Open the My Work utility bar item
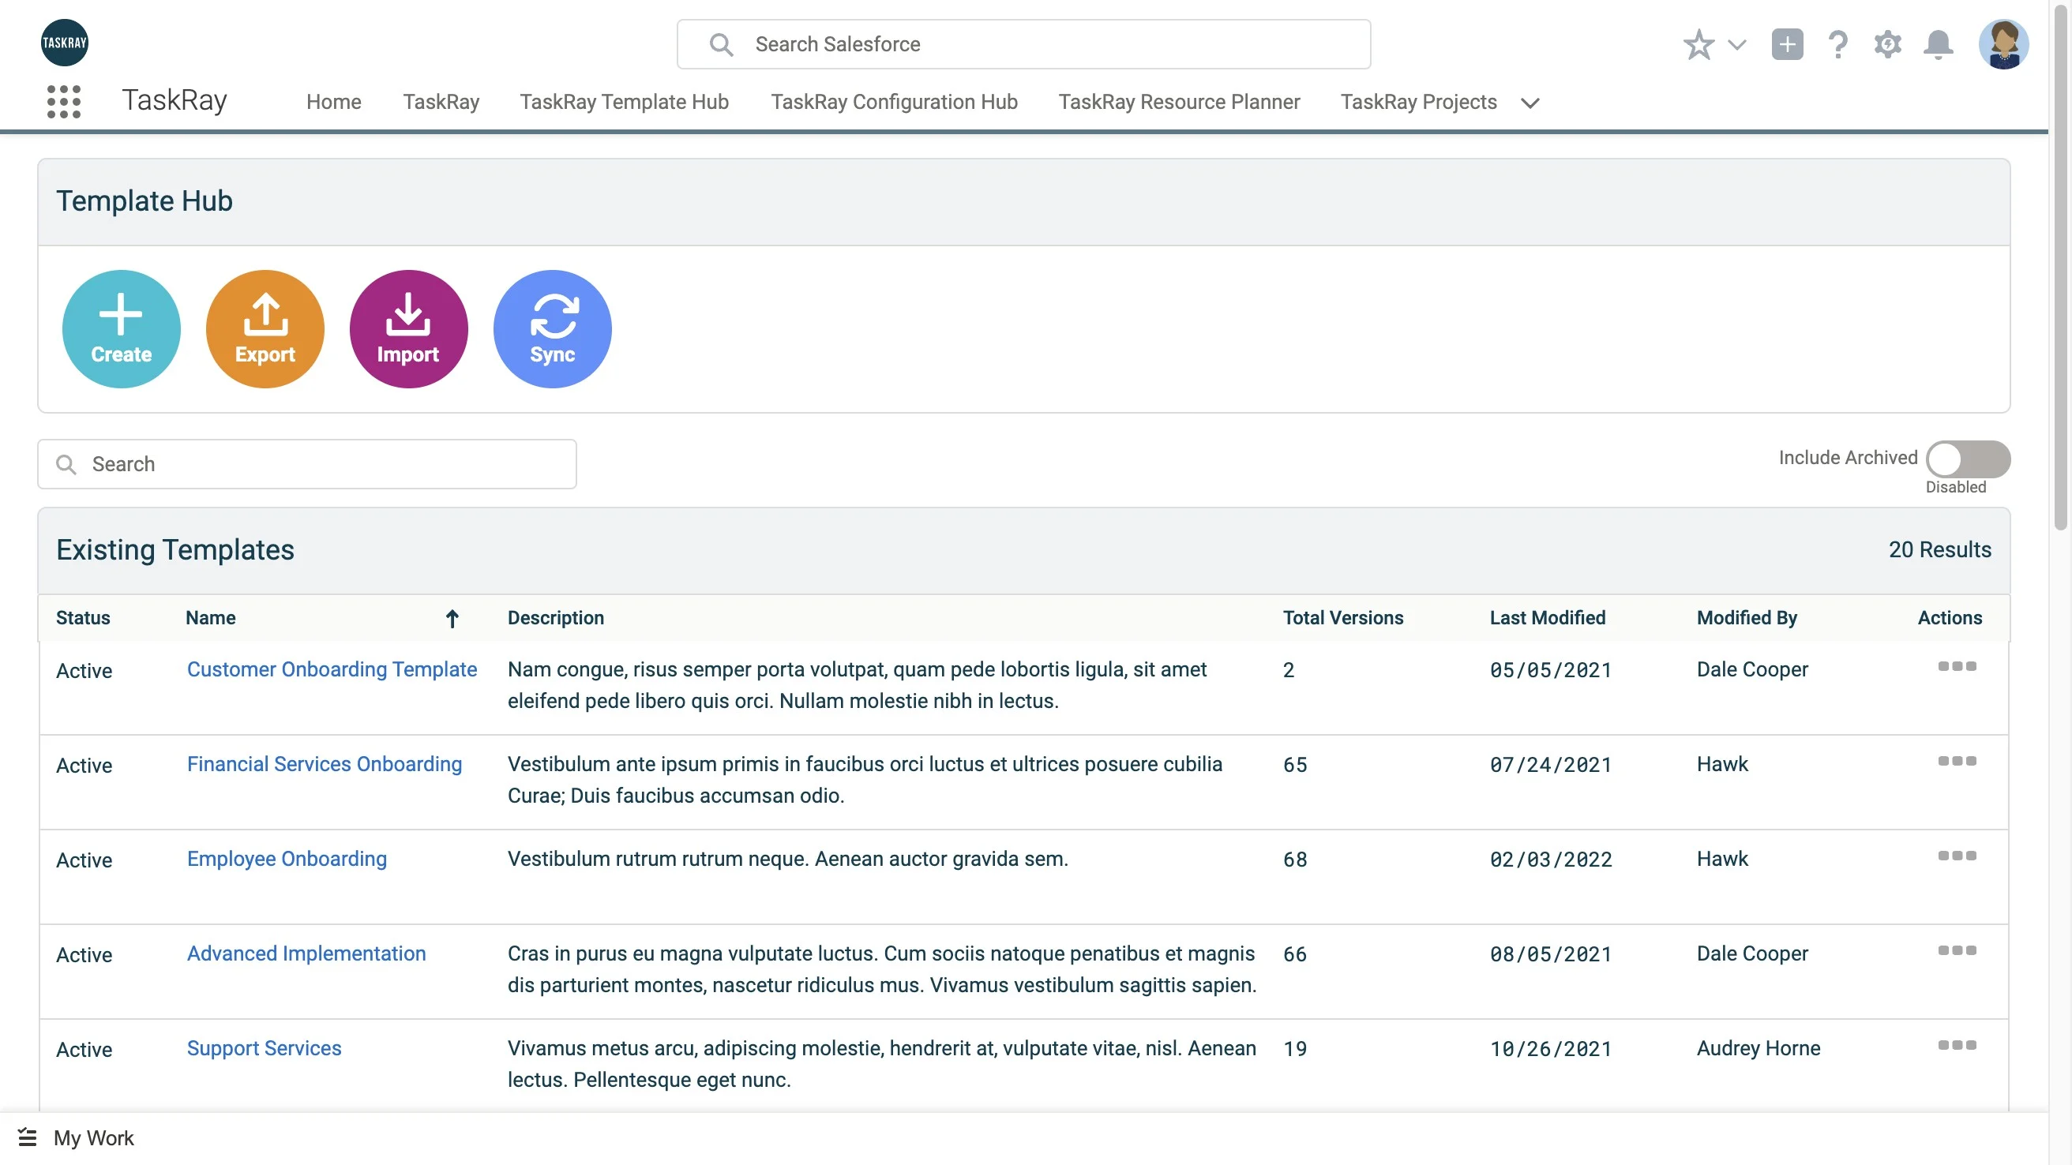Image resolution: width=2072 pixels, height=1165 pixels. pos(76,1137)
